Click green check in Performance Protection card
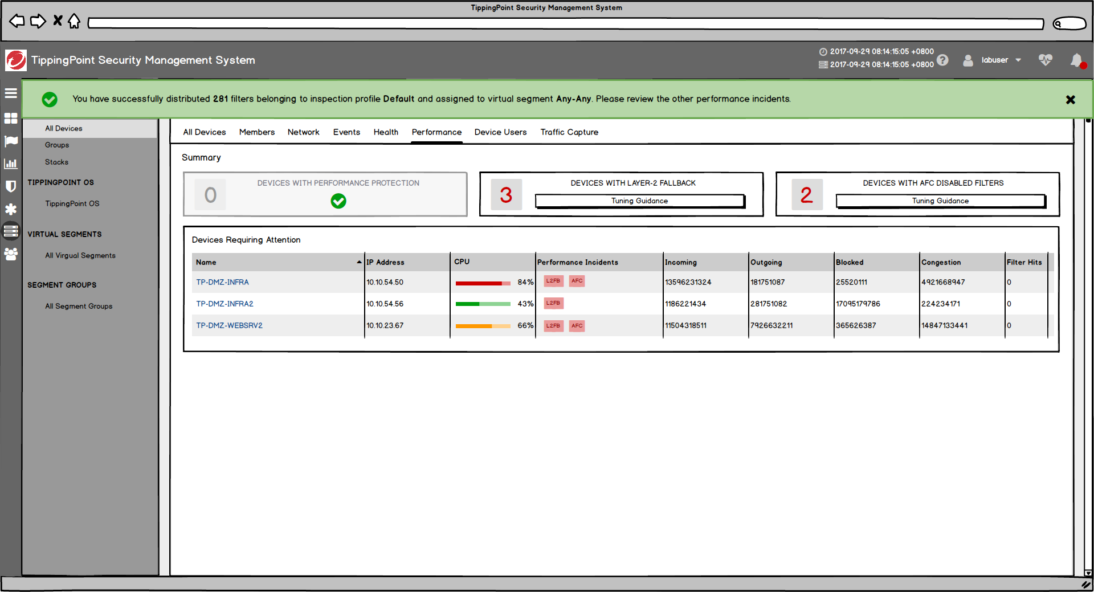The height and width of the screenshot is (592, 1094). [338, 201]
